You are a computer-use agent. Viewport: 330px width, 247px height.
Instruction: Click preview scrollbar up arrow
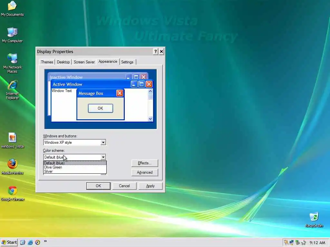(x=150, y=91)
